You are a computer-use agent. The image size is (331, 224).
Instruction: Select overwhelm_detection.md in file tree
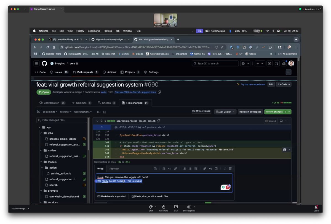[64, 197]
